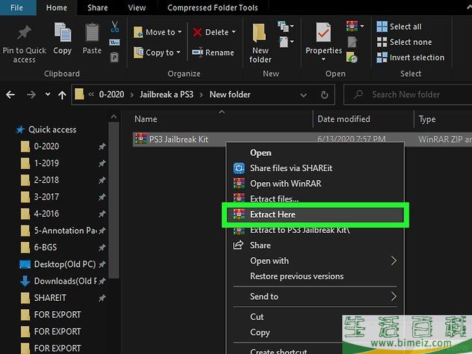Click the Downloads(Old PC) arrow icon

(x=25, y=281)
